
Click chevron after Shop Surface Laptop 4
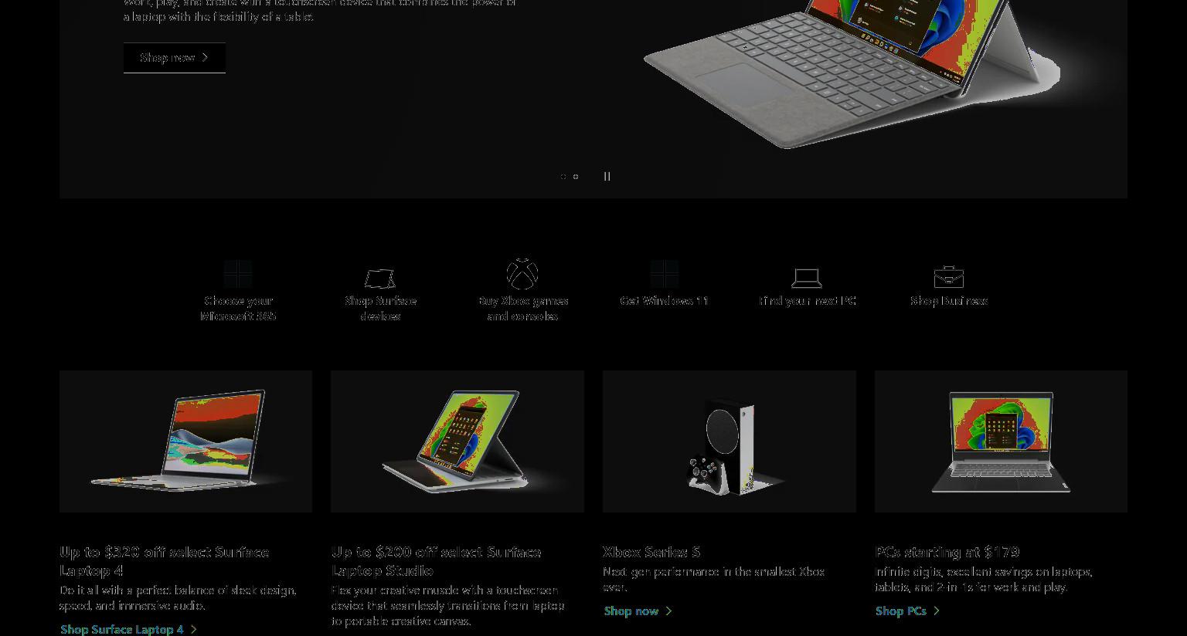pos(193,629)
